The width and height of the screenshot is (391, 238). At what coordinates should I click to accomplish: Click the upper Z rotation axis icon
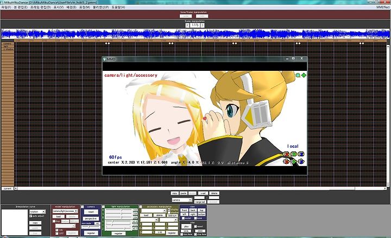click(x=301, y=154)
